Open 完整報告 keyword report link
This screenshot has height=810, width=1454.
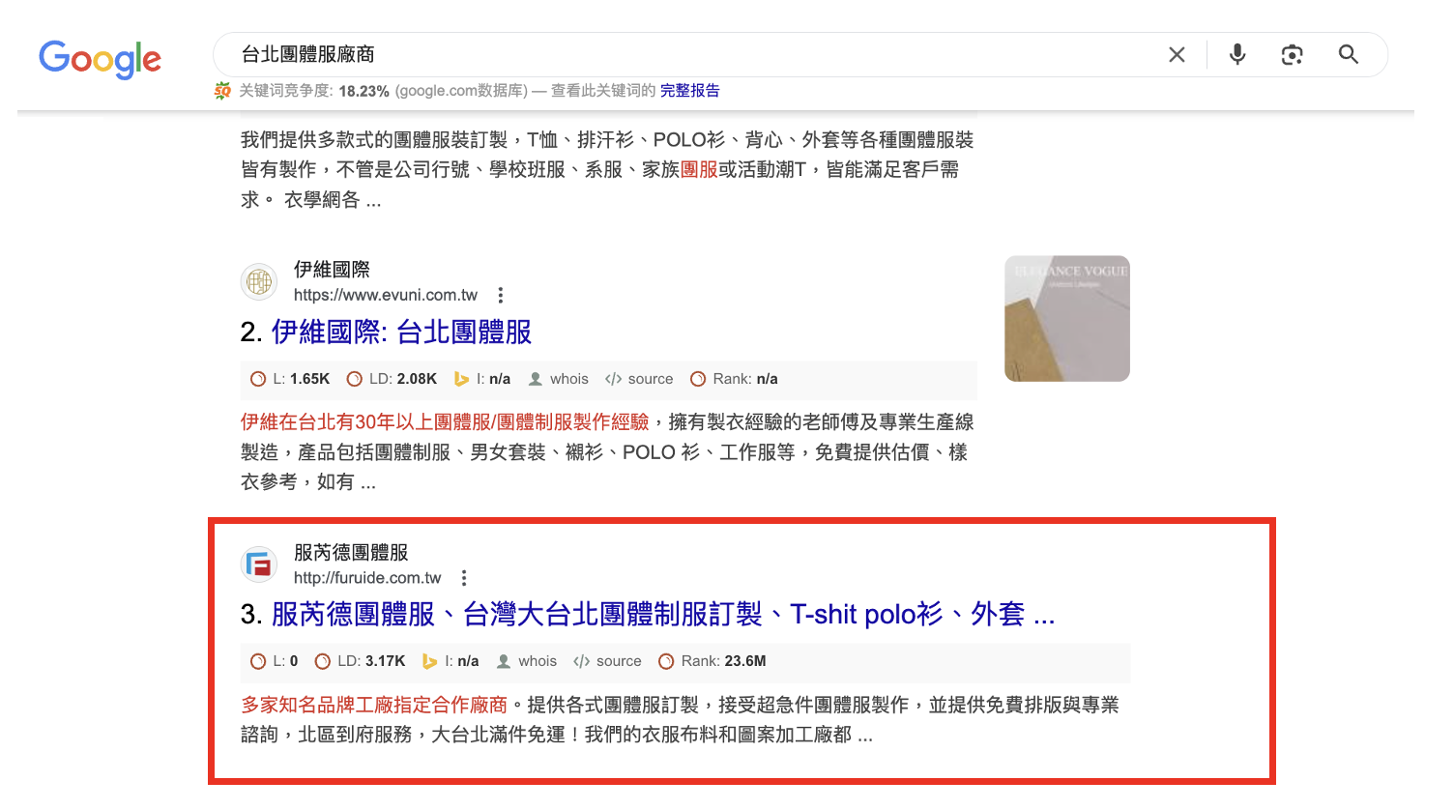690,91
